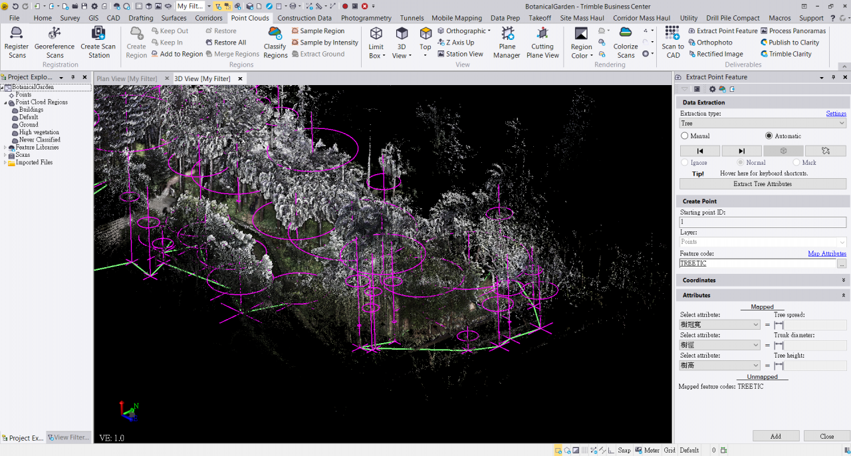This screenshot has height=456, width=851.
Task: Click Restore All regions
Action: [225, 43]
